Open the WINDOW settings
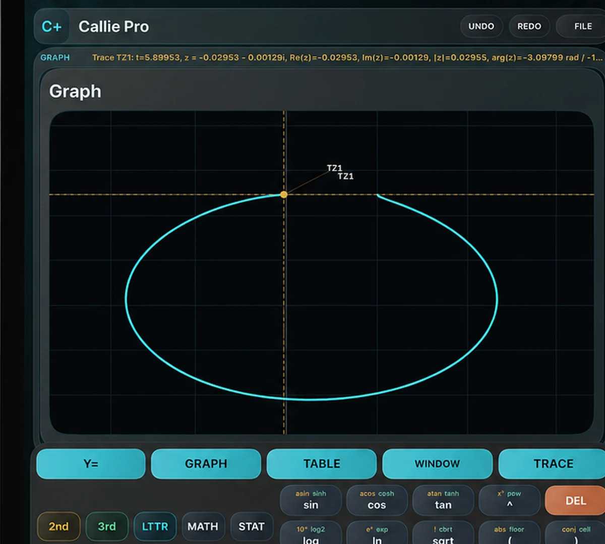The width and height of the screenshot is (605, 544). [x=437, y=464]
